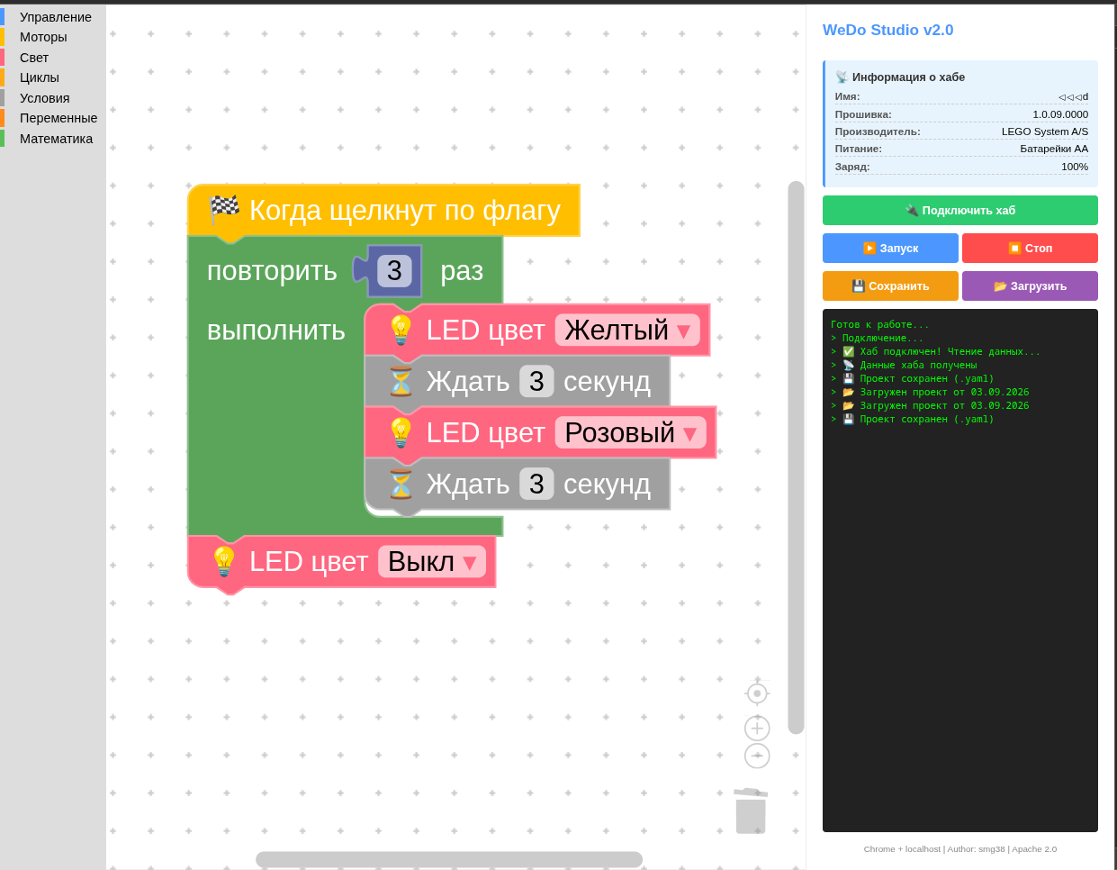Click the lightbulb icon on Выкл LED block
The image size is (1117, 870).
[223, 562]
